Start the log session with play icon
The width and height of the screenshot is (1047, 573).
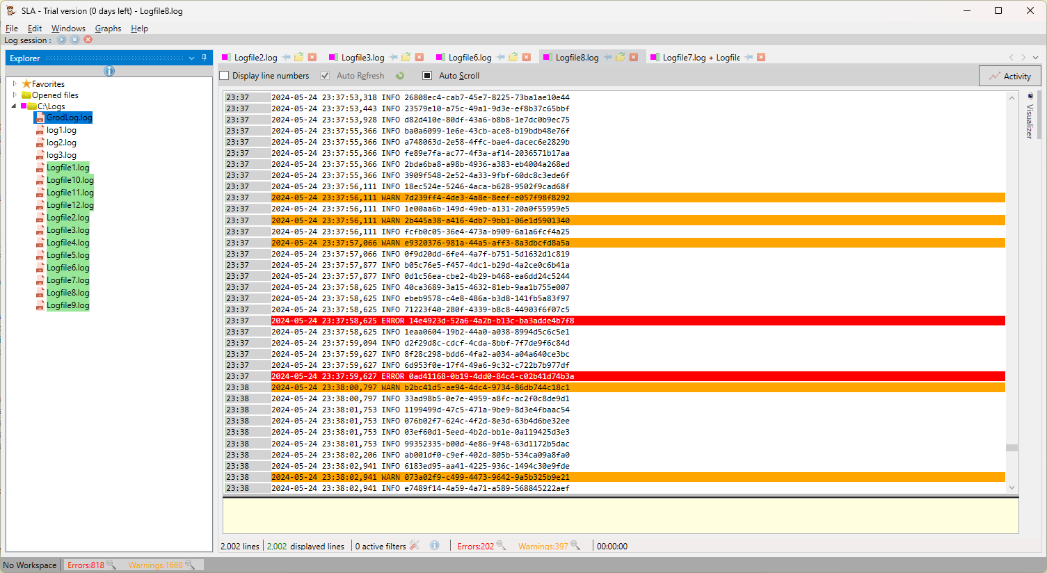coord(62,40)
